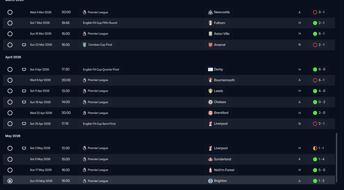Click the Arsenal club crest icon
The height and width of the screenshot is (190, 344).
(x=210, y=45)
